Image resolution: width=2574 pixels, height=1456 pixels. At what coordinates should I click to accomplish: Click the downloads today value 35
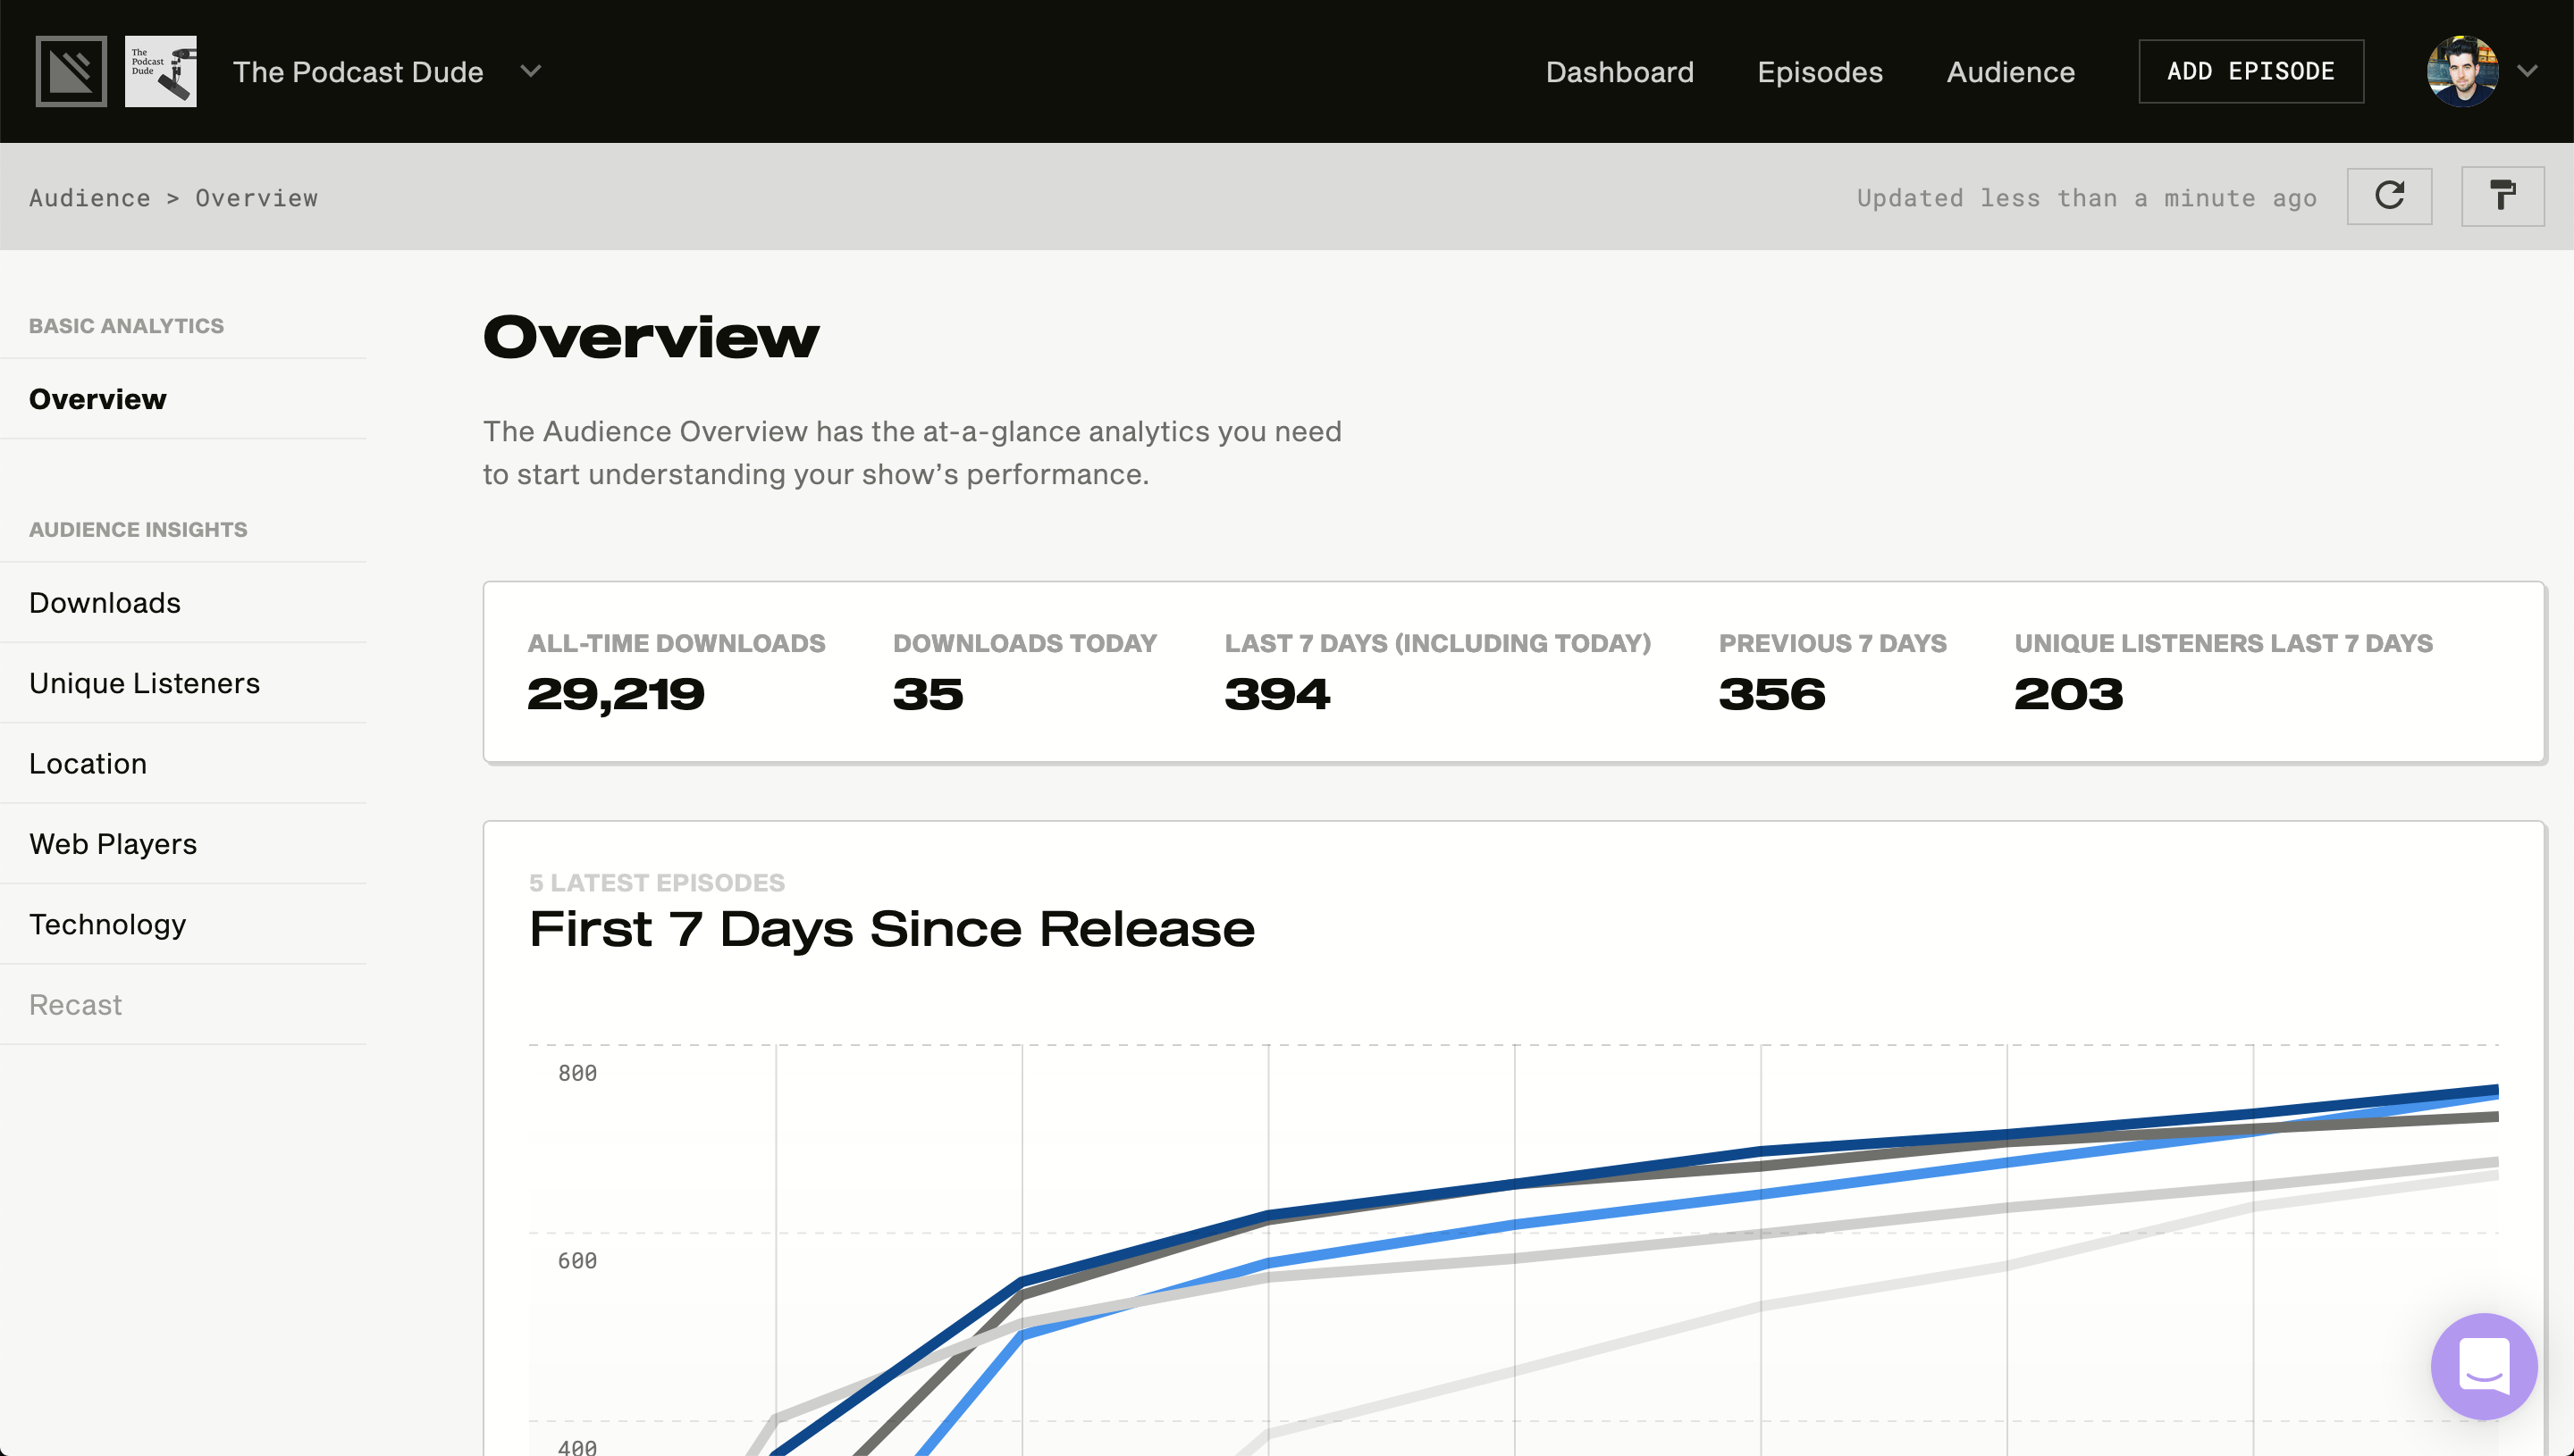point(929,694)
